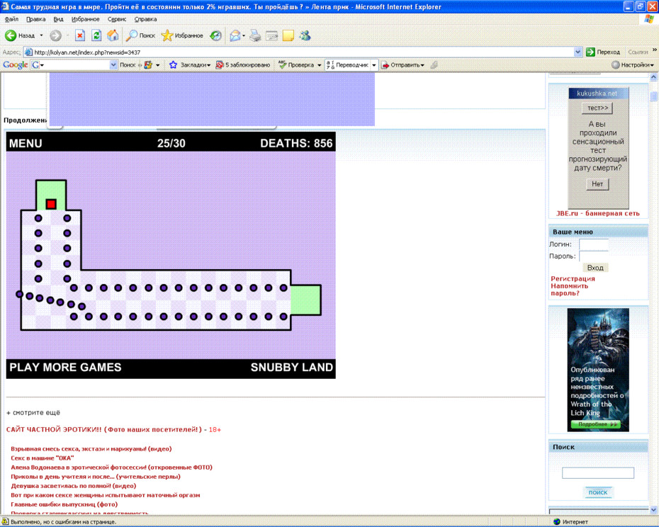Open the Справка menu
The image size is (659, 527).
[x=145, y=19]
